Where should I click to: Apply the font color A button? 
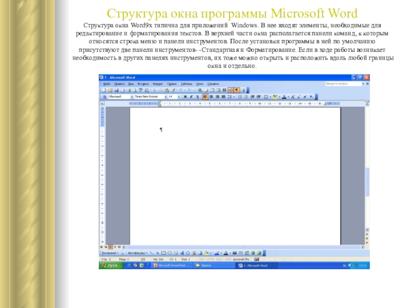click(x=284, y=97)
